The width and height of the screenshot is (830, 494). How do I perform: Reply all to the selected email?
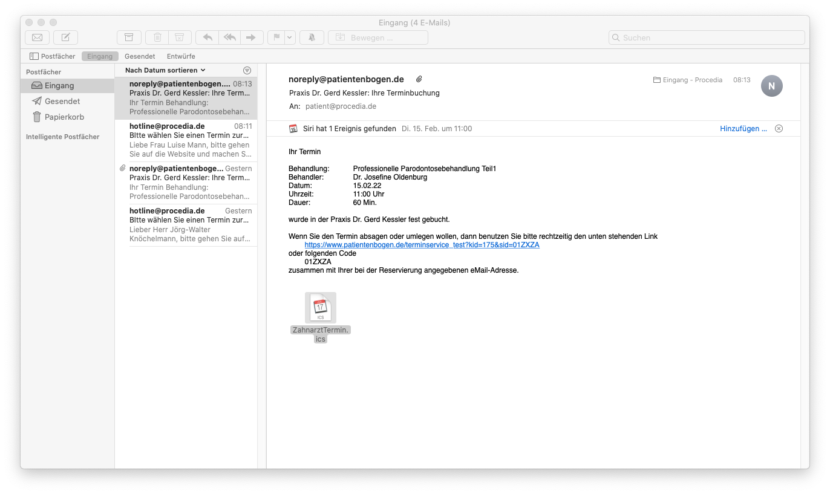click(x=229, y=37)
